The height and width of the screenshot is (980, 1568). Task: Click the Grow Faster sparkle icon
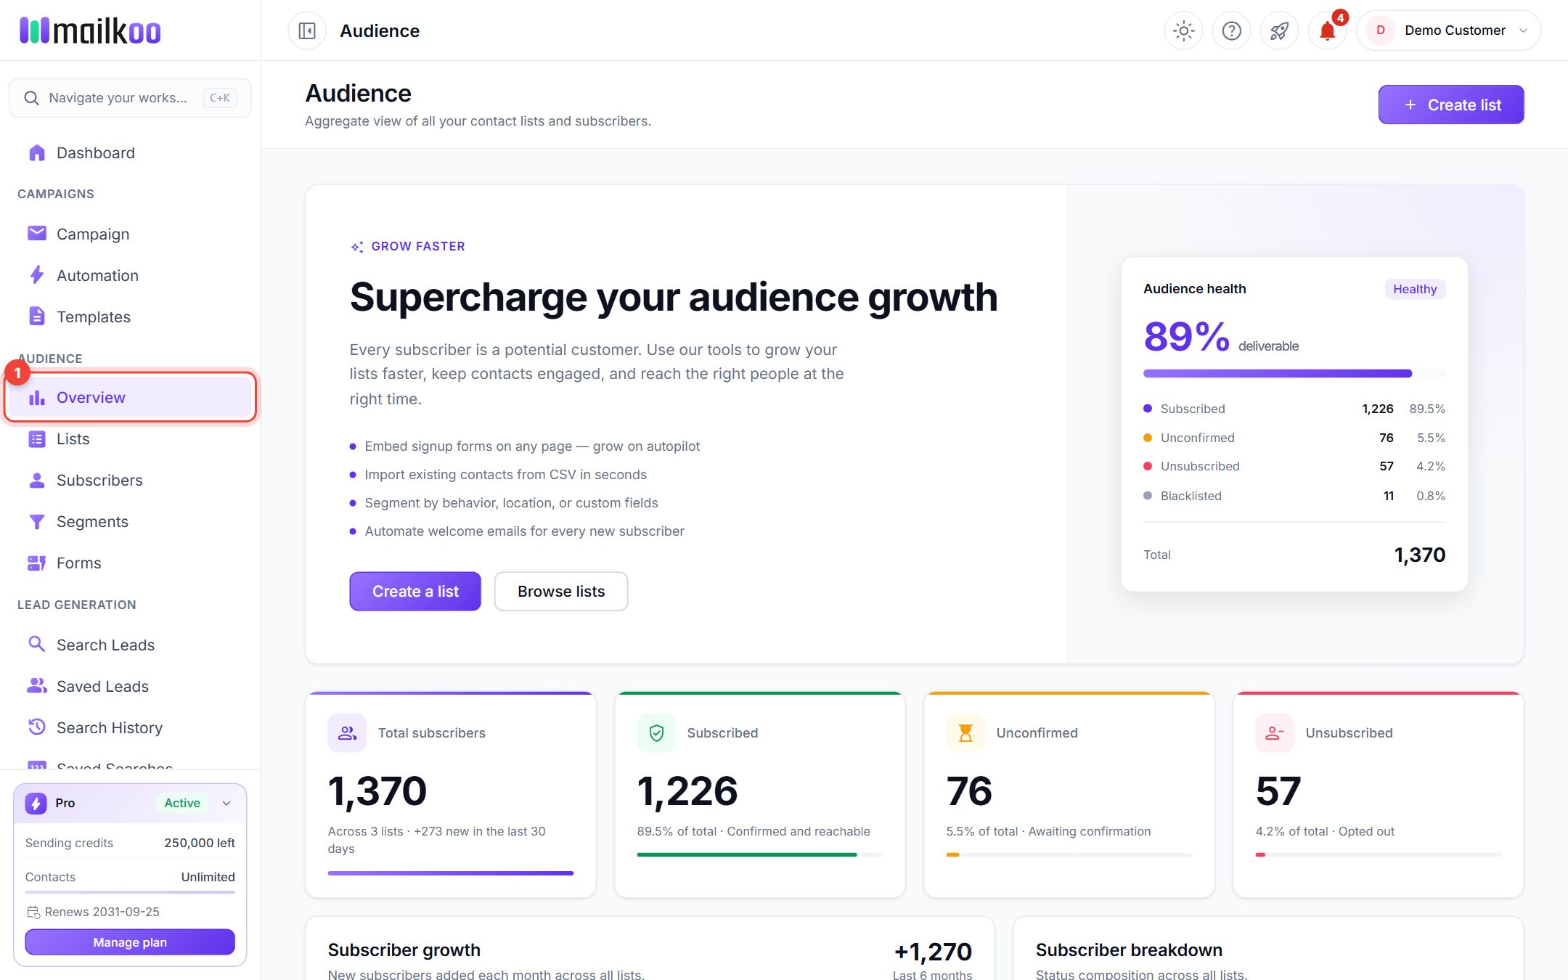357,247
